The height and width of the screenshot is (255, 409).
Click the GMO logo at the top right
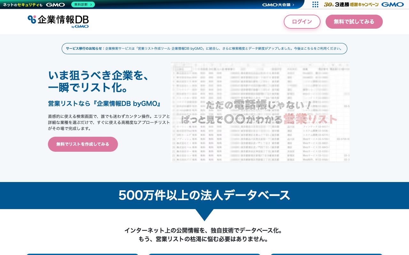click(393, 4)
